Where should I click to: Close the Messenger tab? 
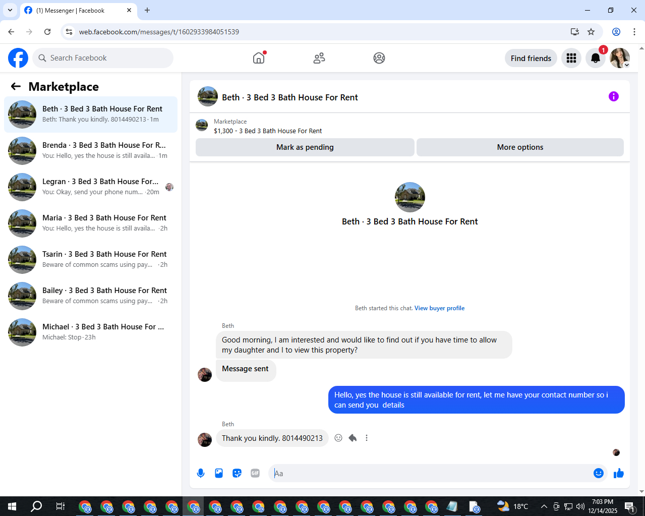pos(129,10)
